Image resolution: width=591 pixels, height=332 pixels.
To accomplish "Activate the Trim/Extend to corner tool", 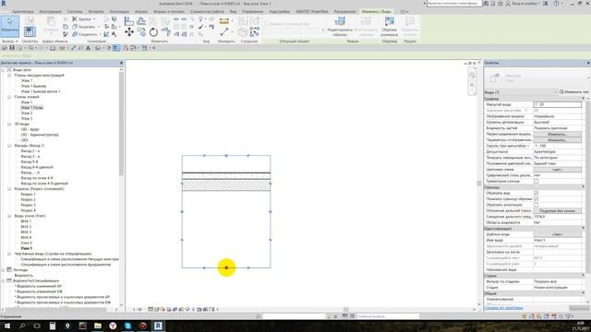I will pos(166,32).
